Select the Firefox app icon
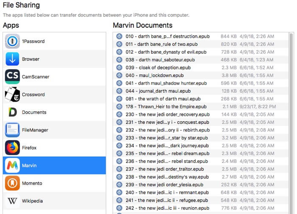The width and height of the screenshot is (297, 214). pos(12,148)
